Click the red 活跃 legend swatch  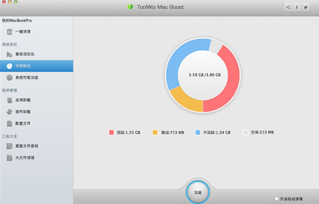[x=111, y=132]
